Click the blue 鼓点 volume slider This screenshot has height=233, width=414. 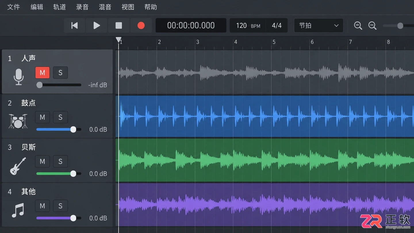point(59,129)
